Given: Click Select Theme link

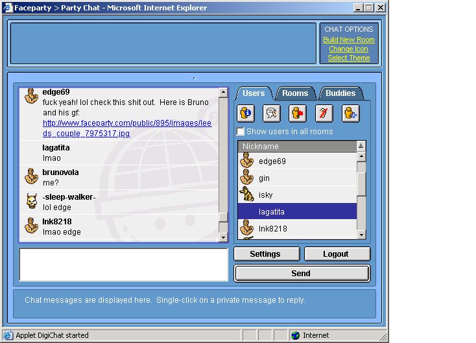Looking at the screenshot, I should pyautogui.click(x=349, y=58).
